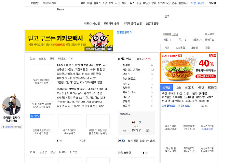Expand the 더보기 more services menu
This screenshot has height=163, width=231.
[212, 3]
